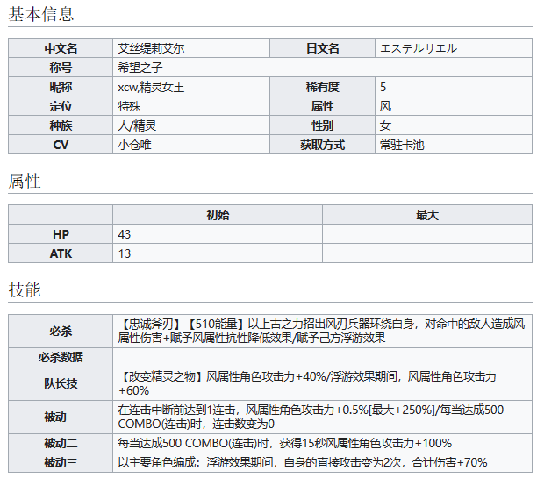Click the 初始 column header

pos(218,215)
